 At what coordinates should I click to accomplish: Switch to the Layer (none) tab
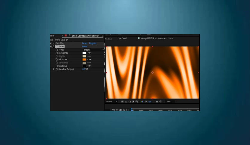click(x=122, y=38)
